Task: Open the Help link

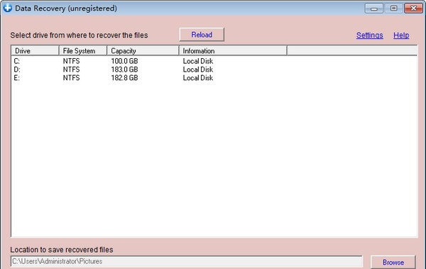Action: (401, 35)
